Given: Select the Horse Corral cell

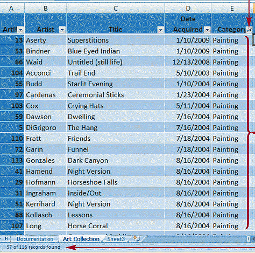Looking at the screenshot, I should (x=116, y=226).
